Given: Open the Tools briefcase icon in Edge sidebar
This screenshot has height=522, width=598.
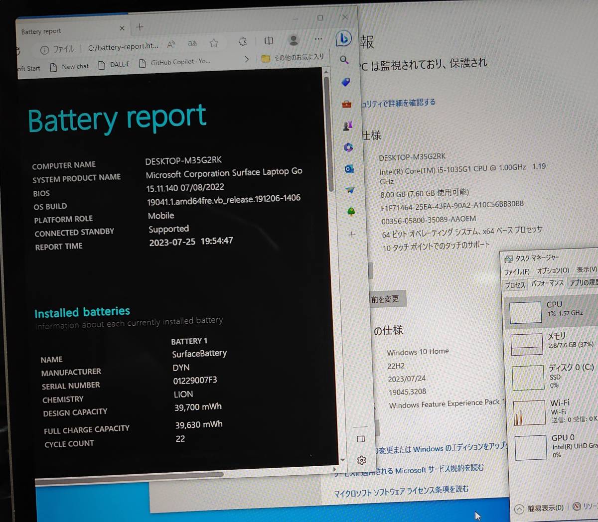Looking at the screenshot, I should click(346, 104).
